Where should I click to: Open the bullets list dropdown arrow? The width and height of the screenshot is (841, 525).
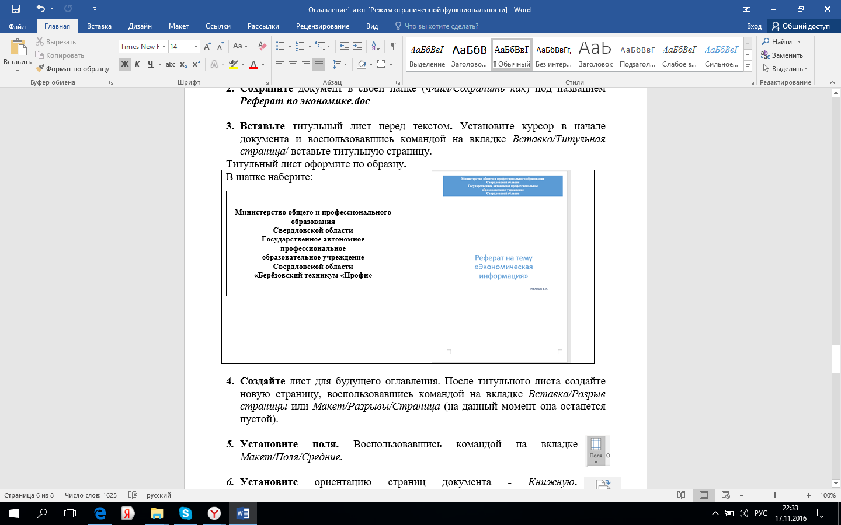click(290, 46)
